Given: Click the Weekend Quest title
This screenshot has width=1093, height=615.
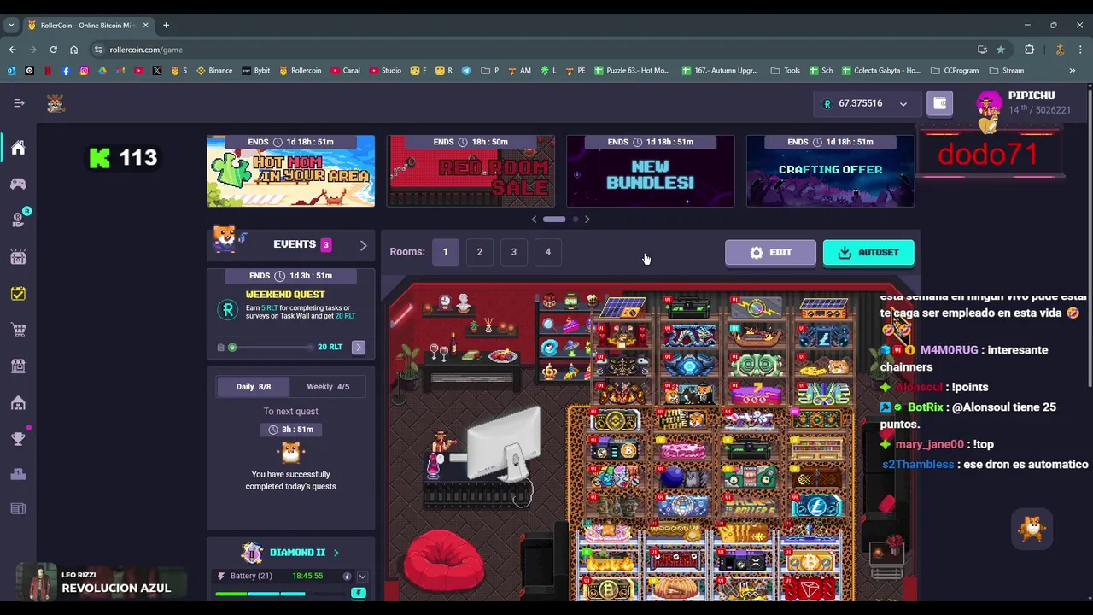Looking at the screenshot, I should coord(285,295).
